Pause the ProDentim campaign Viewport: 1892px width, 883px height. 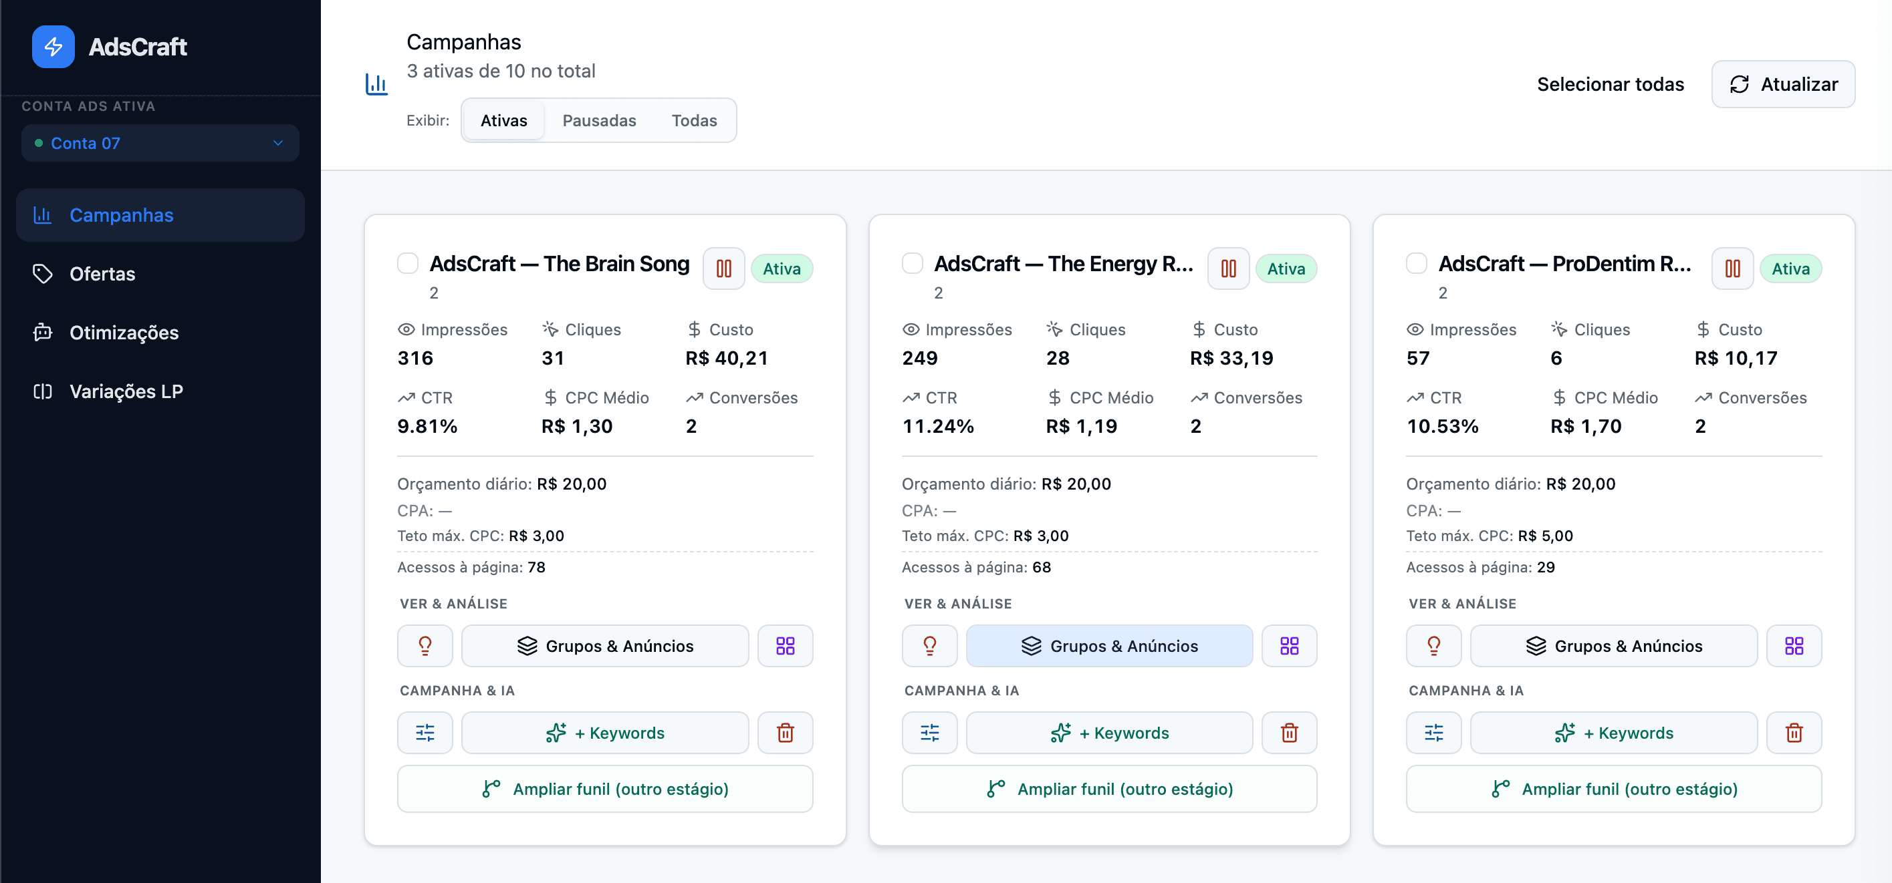tap(1732, 269)
